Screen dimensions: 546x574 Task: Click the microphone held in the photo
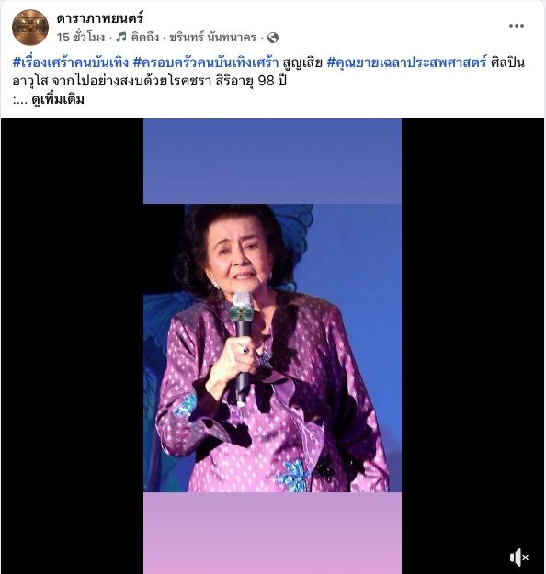coord(243,346)
